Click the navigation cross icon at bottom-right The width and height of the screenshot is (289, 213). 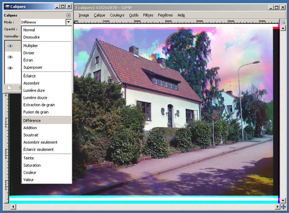[x=283, y=207]
